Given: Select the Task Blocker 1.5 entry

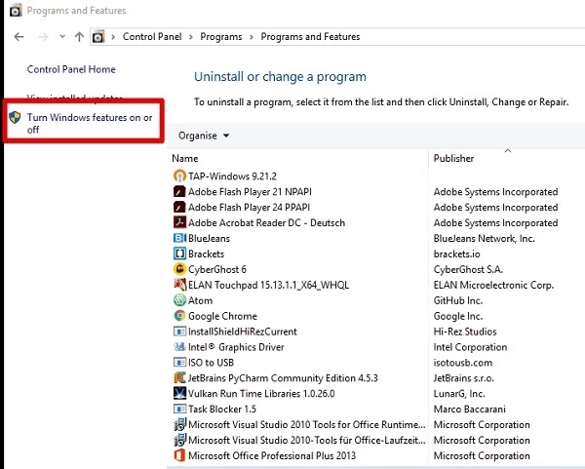Looking at the screenshot, I should 222,409.
